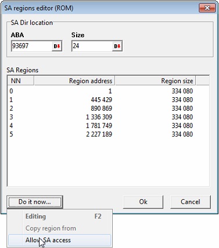The height and width of the screenshot is (248, 219).
Task: Click the NN column header
Action: pyautogui.click(x=21, y=81)
